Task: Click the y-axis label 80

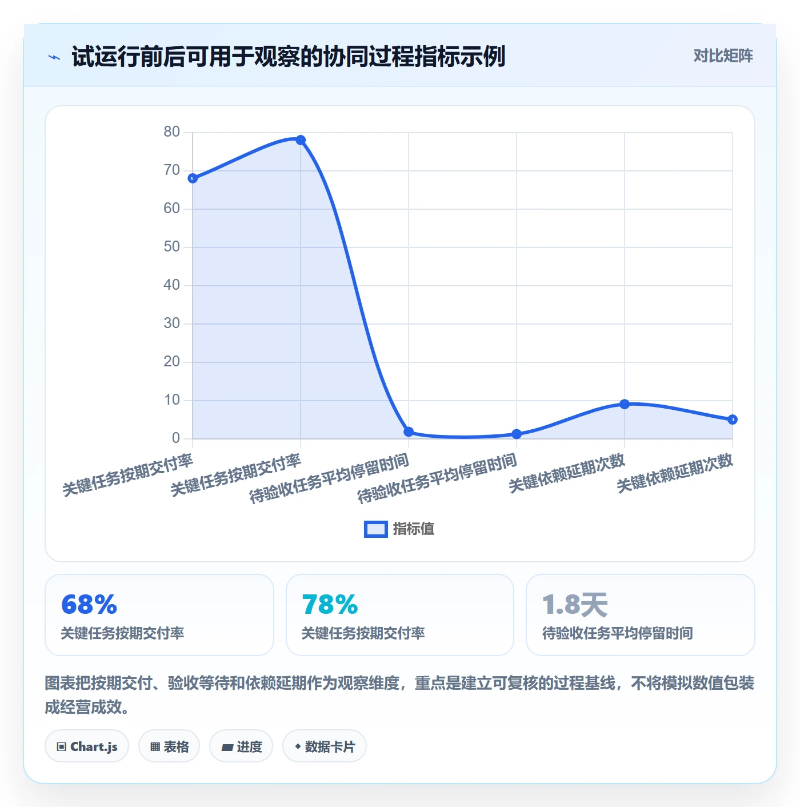Action: (171, 132)
